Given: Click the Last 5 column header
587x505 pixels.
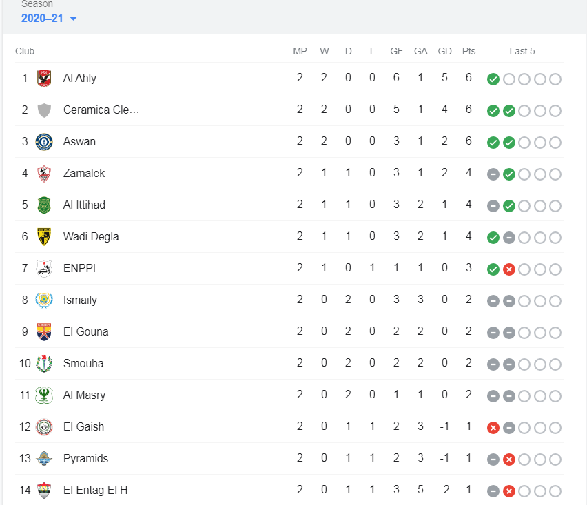Looking at the screenshot, I should [x=522, y=51].
